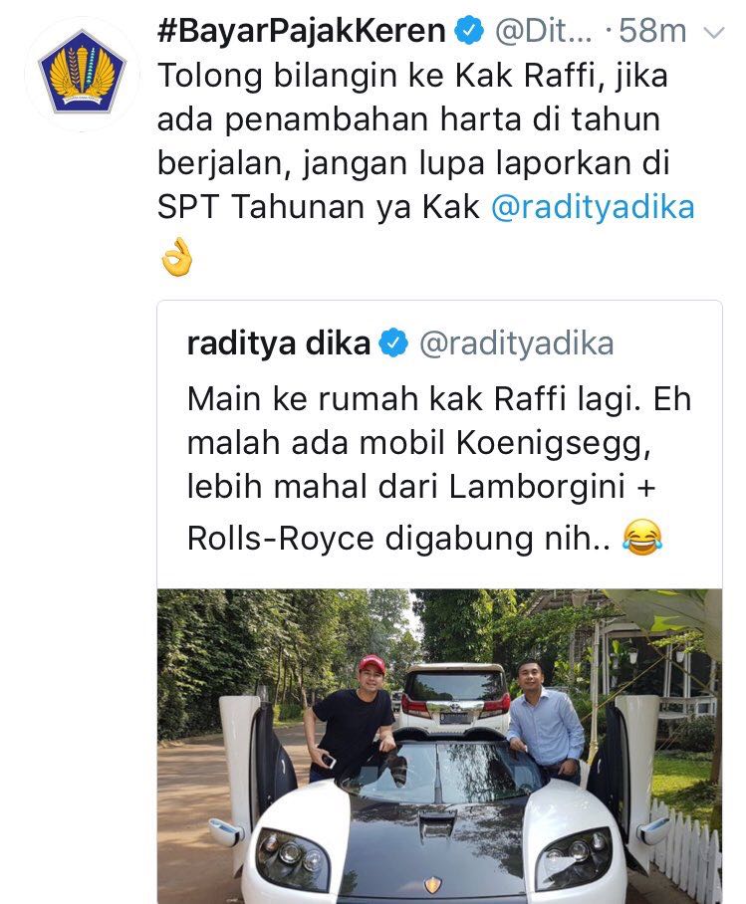The image size is (746, 904).
Task: Open the quoted tweet text about Koenigsegg
Action: click(x=438, y=469)
